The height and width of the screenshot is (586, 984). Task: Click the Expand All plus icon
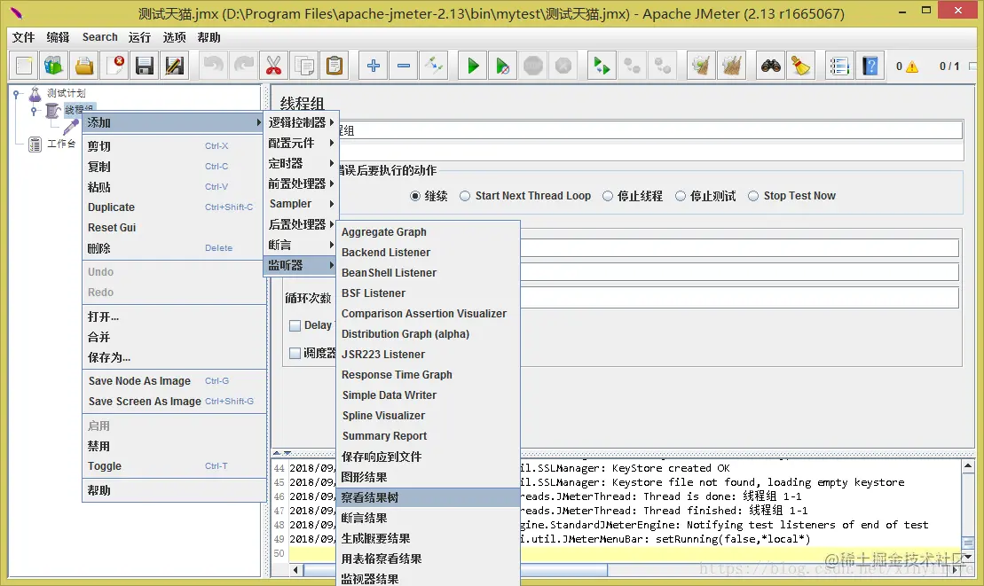(374, 66)
